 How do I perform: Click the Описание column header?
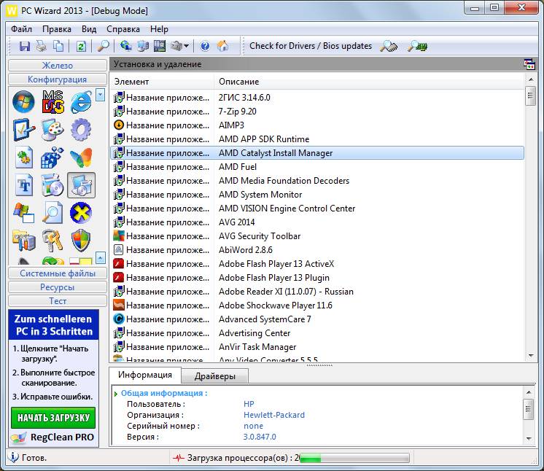click(368, 82)
